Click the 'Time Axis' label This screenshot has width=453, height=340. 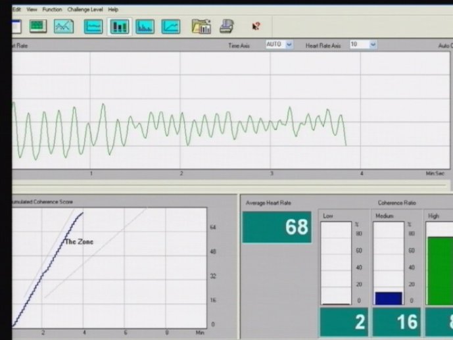point(239,45)
